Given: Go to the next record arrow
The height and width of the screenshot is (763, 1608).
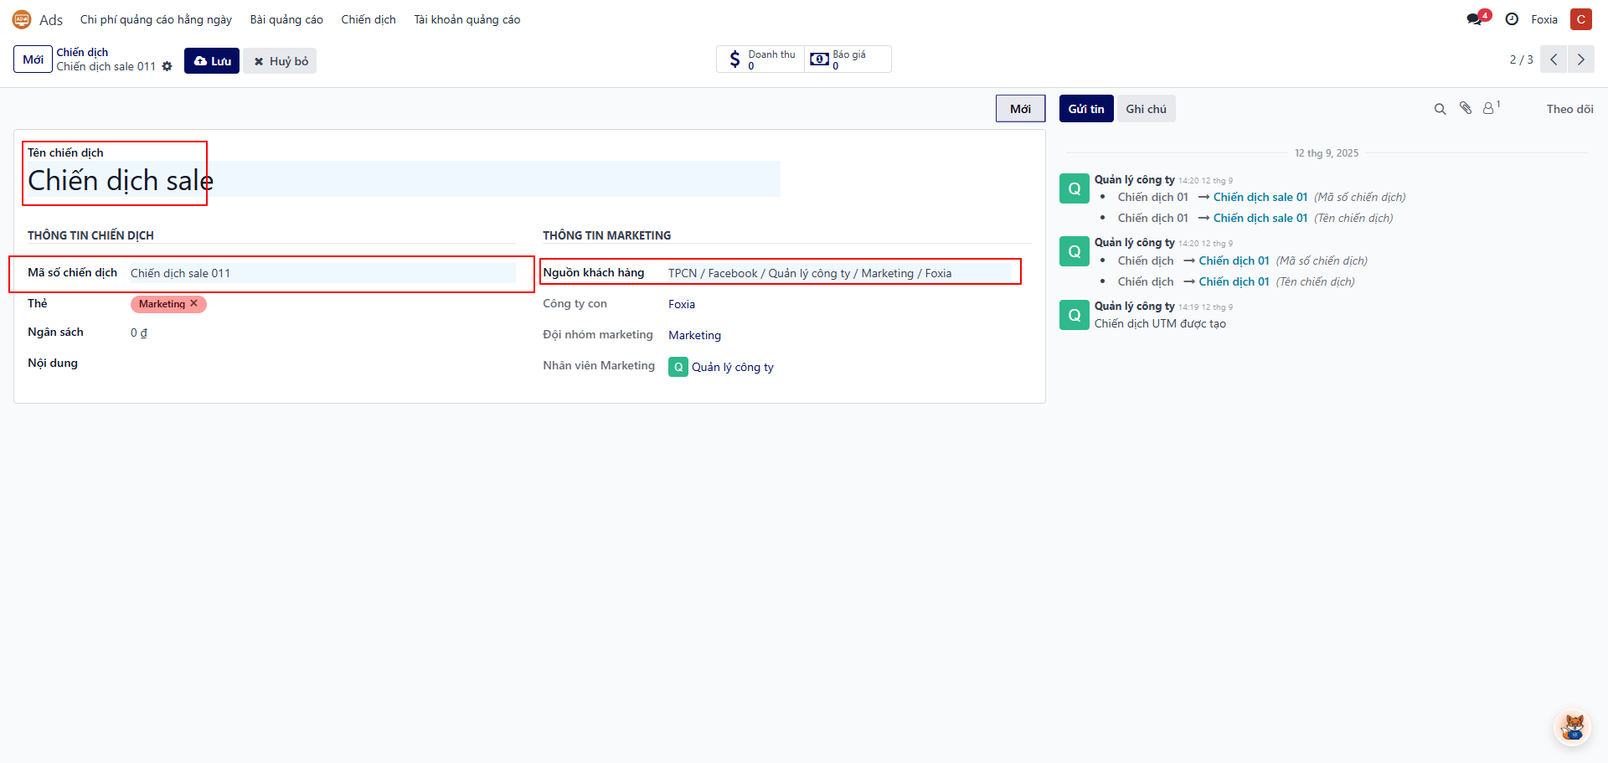Looking at the screenshot, I should 1580,59.
